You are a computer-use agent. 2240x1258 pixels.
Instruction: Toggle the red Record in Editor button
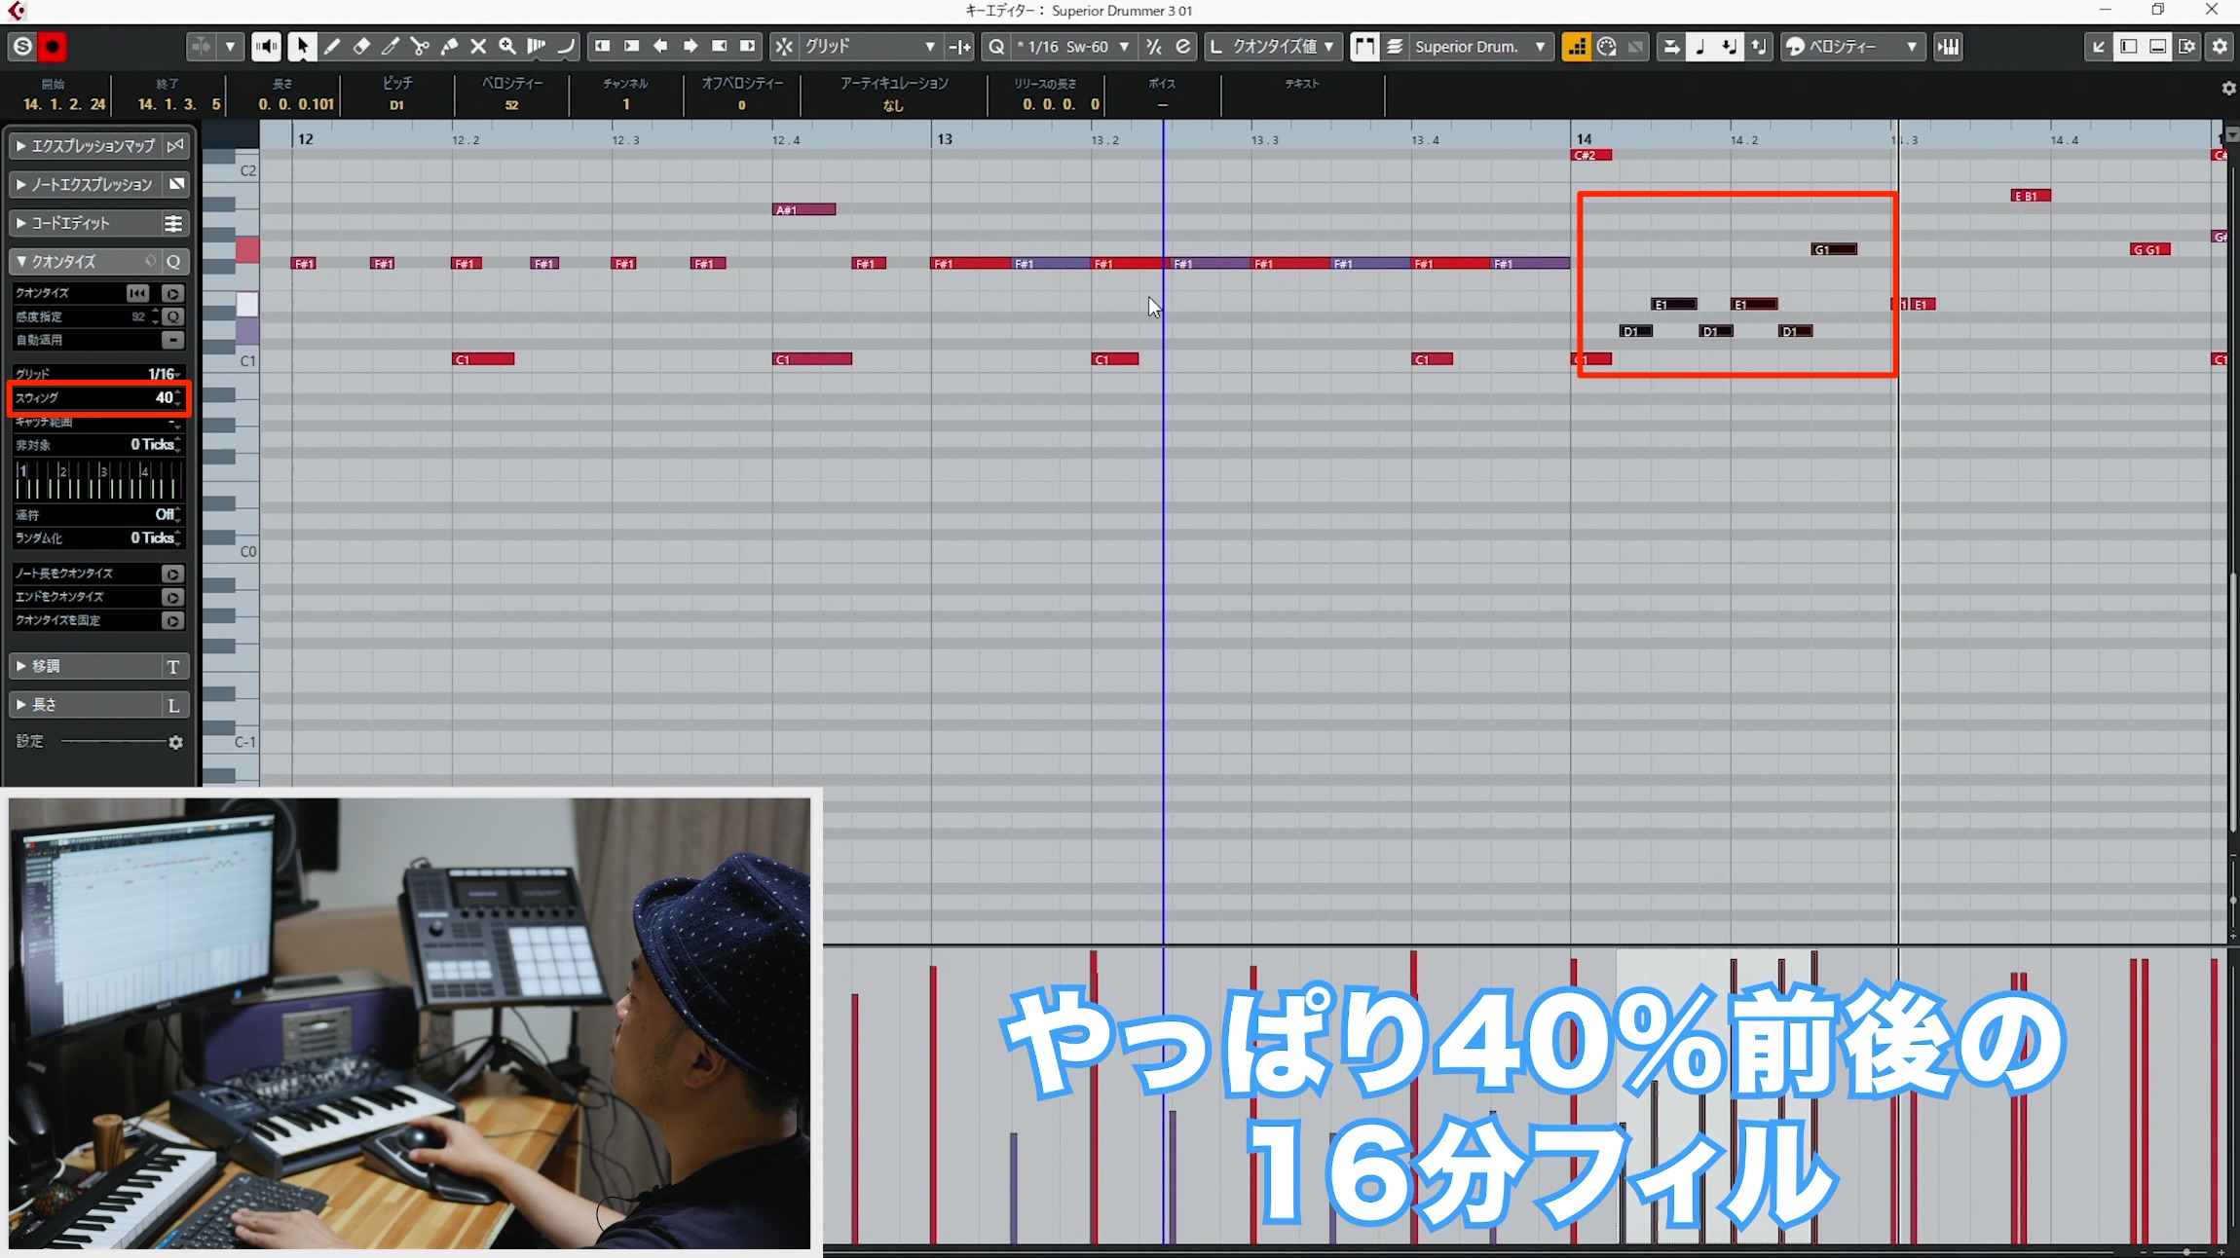tap(53, 46)
